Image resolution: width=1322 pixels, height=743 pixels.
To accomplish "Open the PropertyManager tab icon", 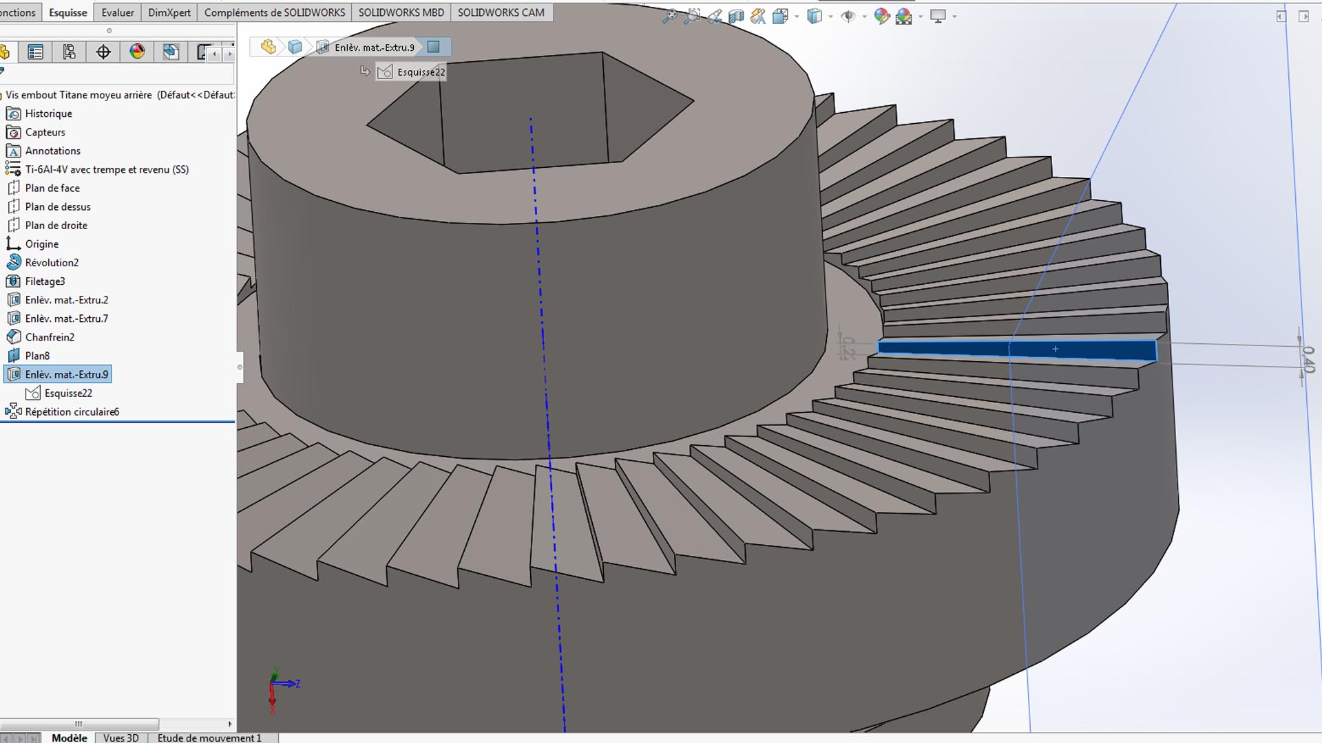I will [x=36, y=52].
